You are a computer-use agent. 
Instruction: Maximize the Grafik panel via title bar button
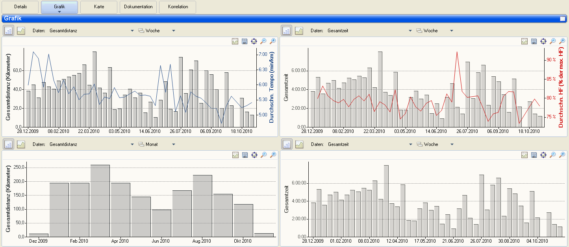562,18
